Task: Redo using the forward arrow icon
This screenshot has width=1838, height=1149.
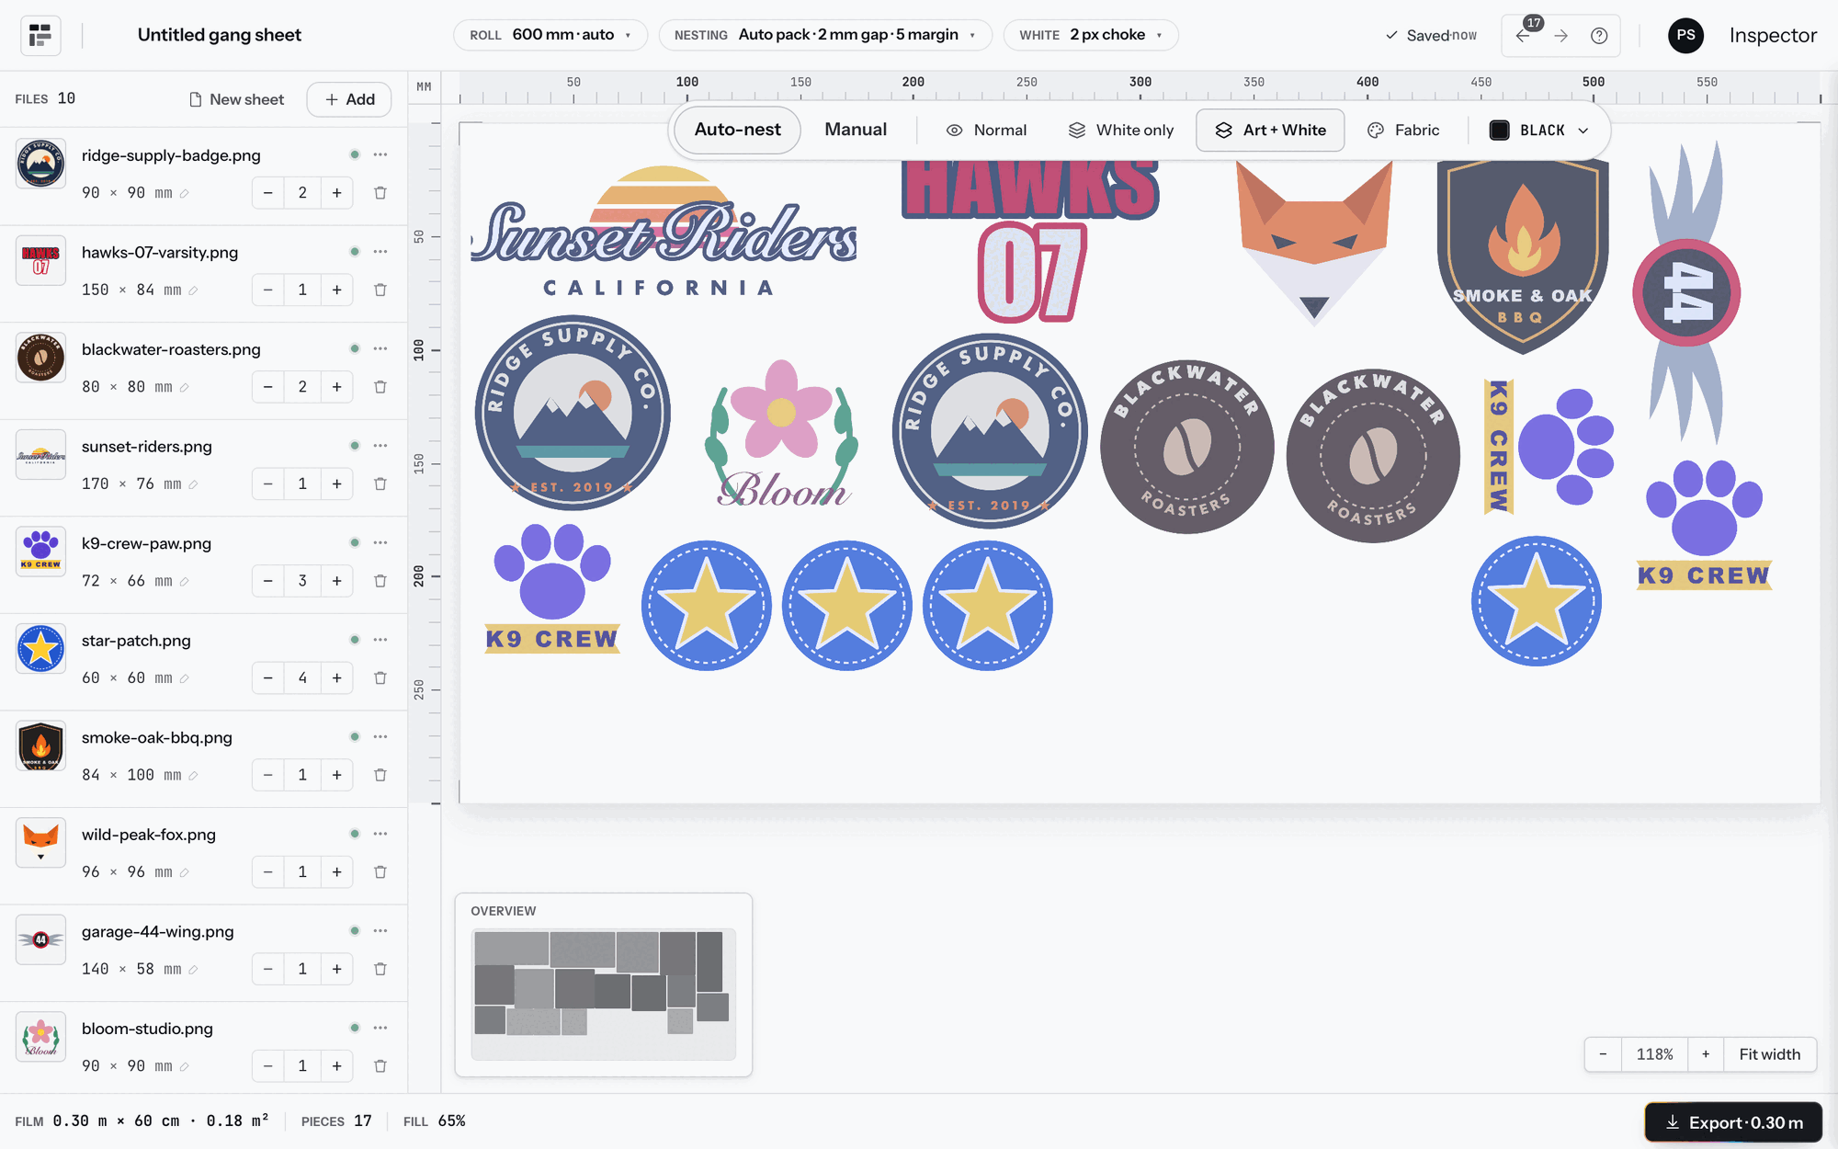Action: tap(1561, 36)
